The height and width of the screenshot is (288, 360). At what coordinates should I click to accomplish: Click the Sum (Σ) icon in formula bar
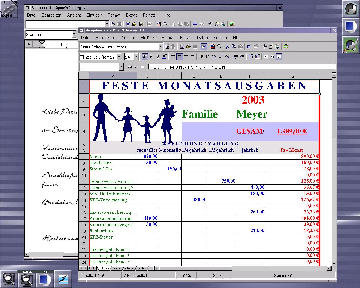click(136, 67)
